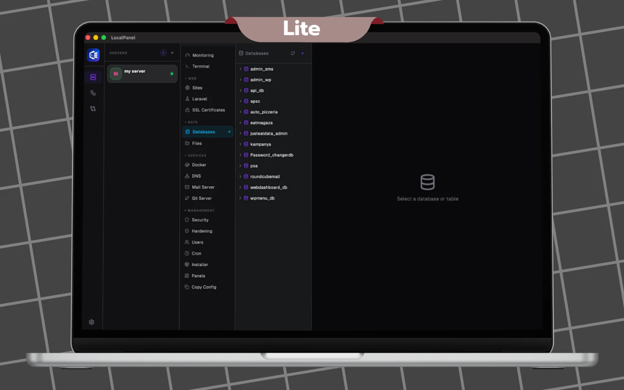This screenshot has height=390, width=624.
Task: Select the Databases menu item
Action: point(207,132)
